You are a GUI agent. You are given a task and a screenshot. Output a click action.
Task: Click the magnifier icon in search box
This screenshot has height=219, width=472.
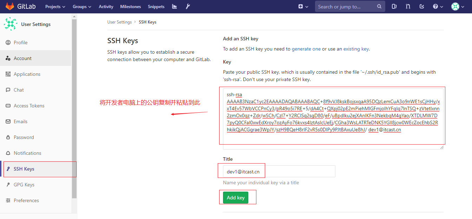(379, 6)
